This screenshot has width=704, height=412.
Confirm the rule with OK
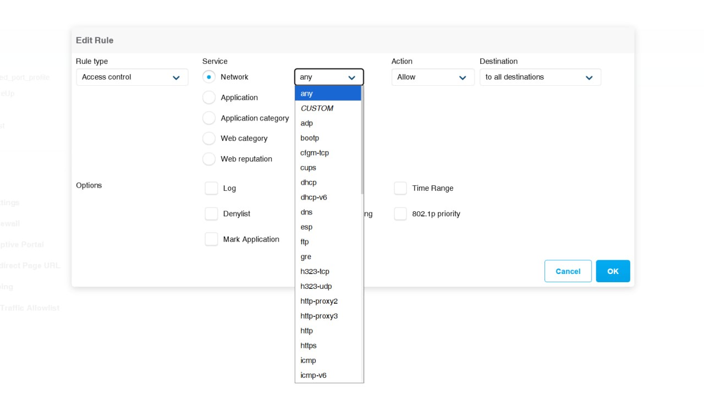[x=613, y=271]
